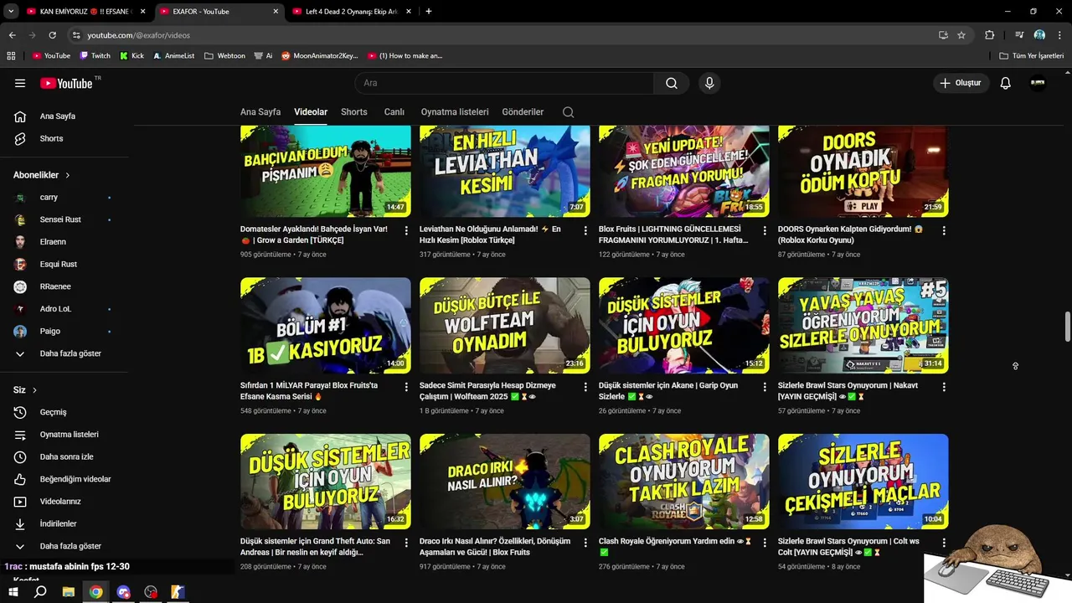Start voice search with microphone icon
Screen dimensions: 1072x603
pos(709,83)
